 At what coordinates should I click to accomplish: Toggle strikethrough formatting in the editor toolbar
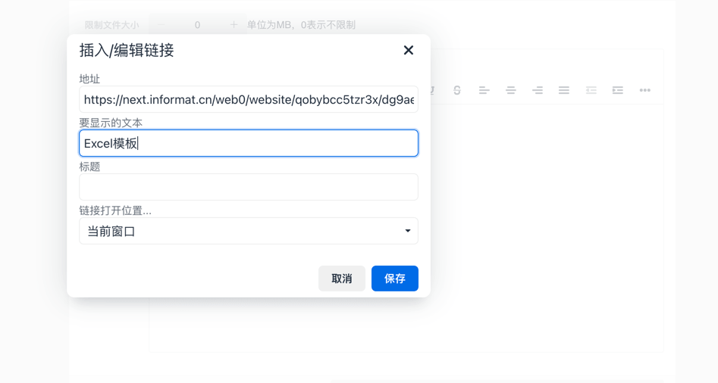tap(457, 90)
